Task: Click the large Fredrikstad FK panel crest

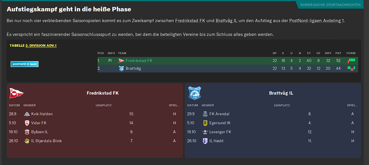Action: pyautogui.click(x=16, y=93)
